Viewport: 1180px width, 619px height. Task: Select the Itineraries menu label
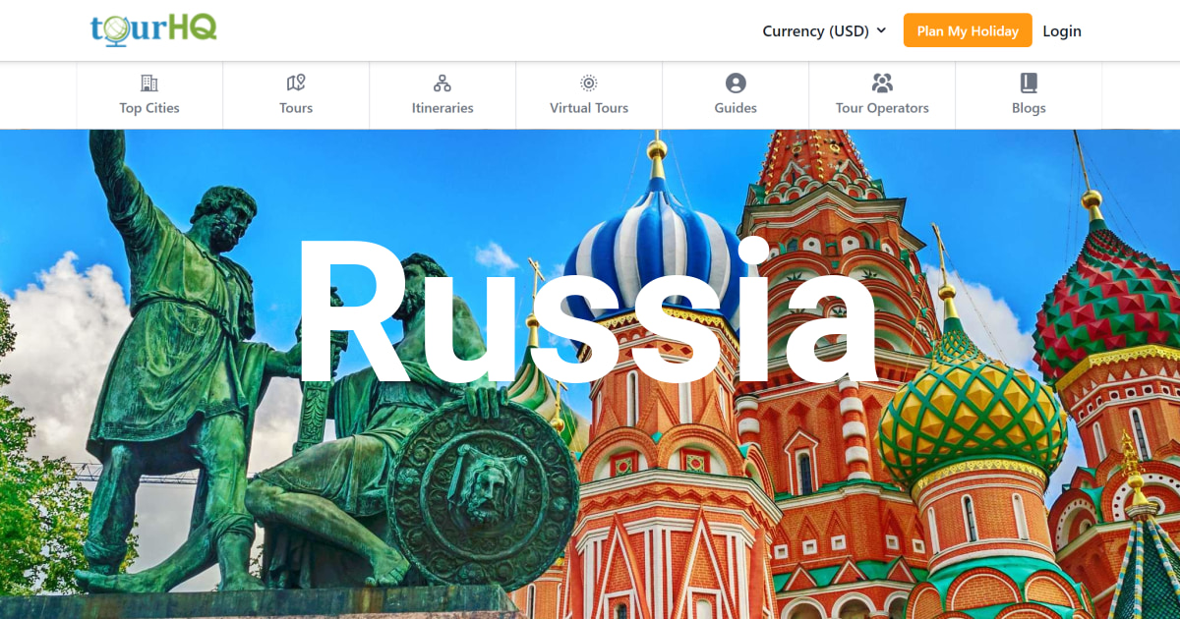pyautogui.click(x=442, y=108)
